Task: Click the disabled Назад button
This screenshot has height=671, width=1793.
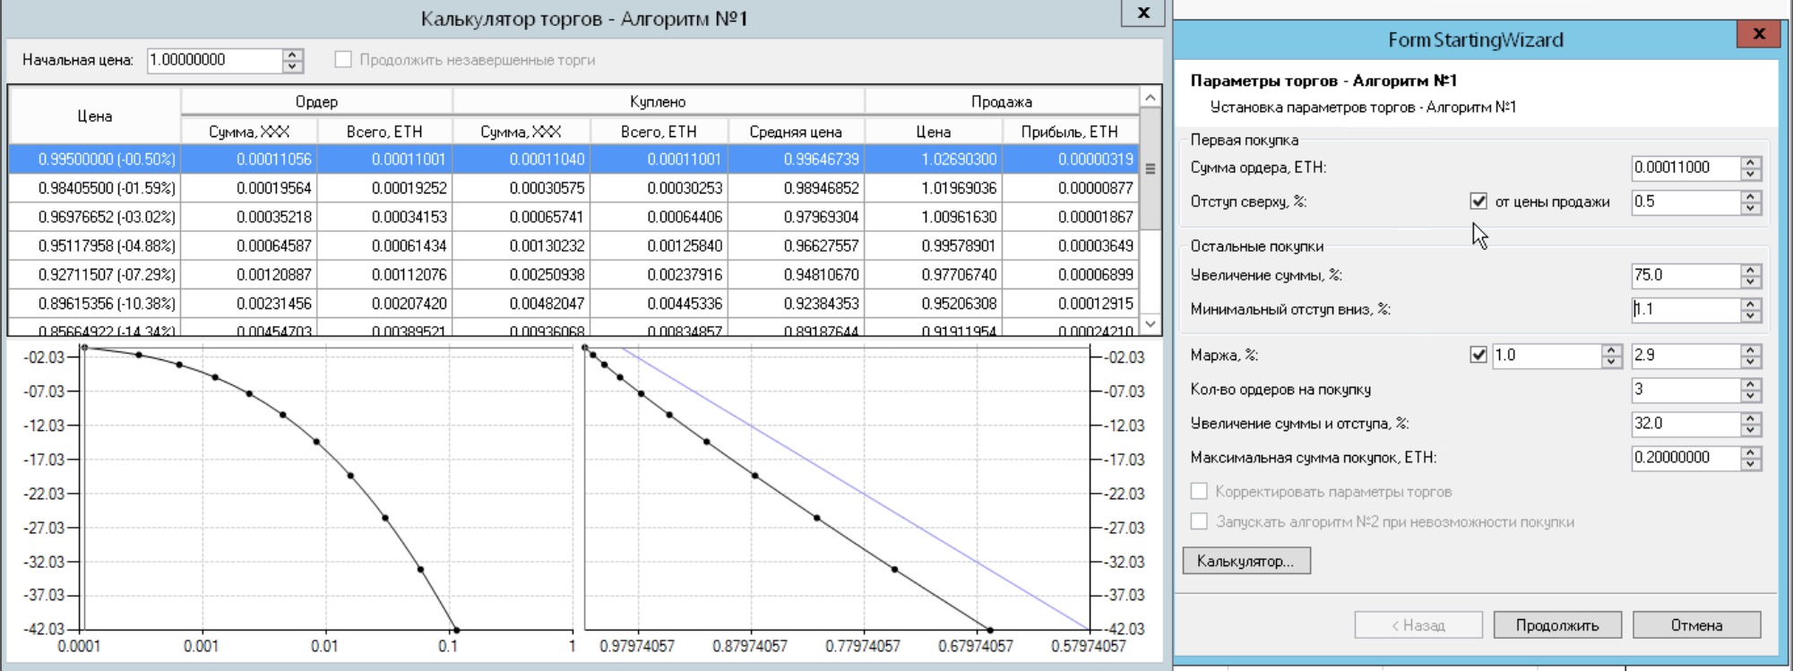Action: [1418, 625]
